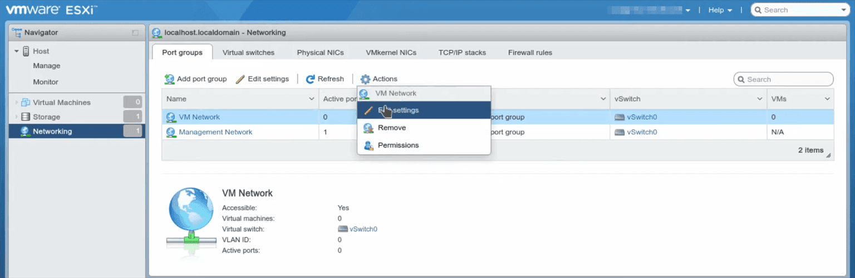Open vSwitch0 link in Management Network row
Screen dimensions: 855x278
pos(642,133)
